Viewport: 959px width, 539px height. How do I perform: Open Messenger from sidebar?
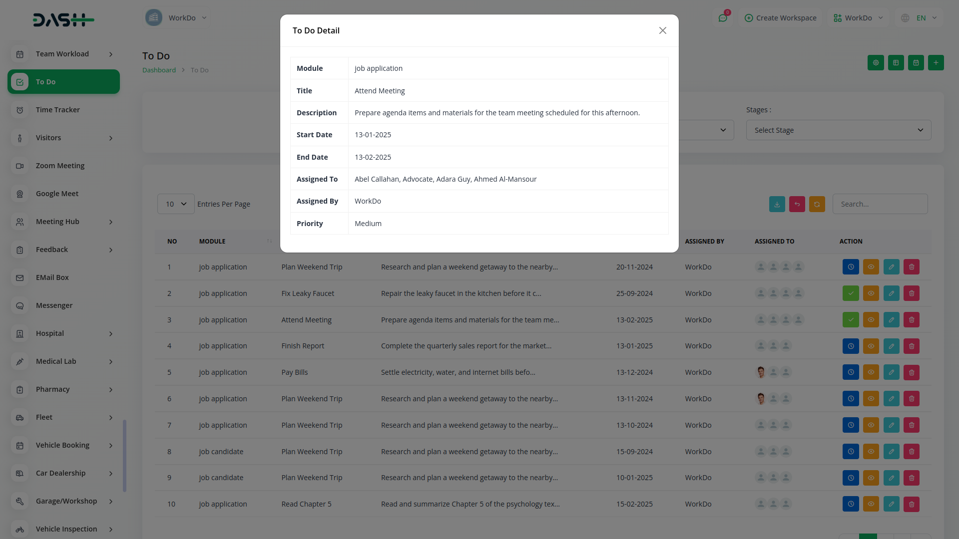click(54, 305)
